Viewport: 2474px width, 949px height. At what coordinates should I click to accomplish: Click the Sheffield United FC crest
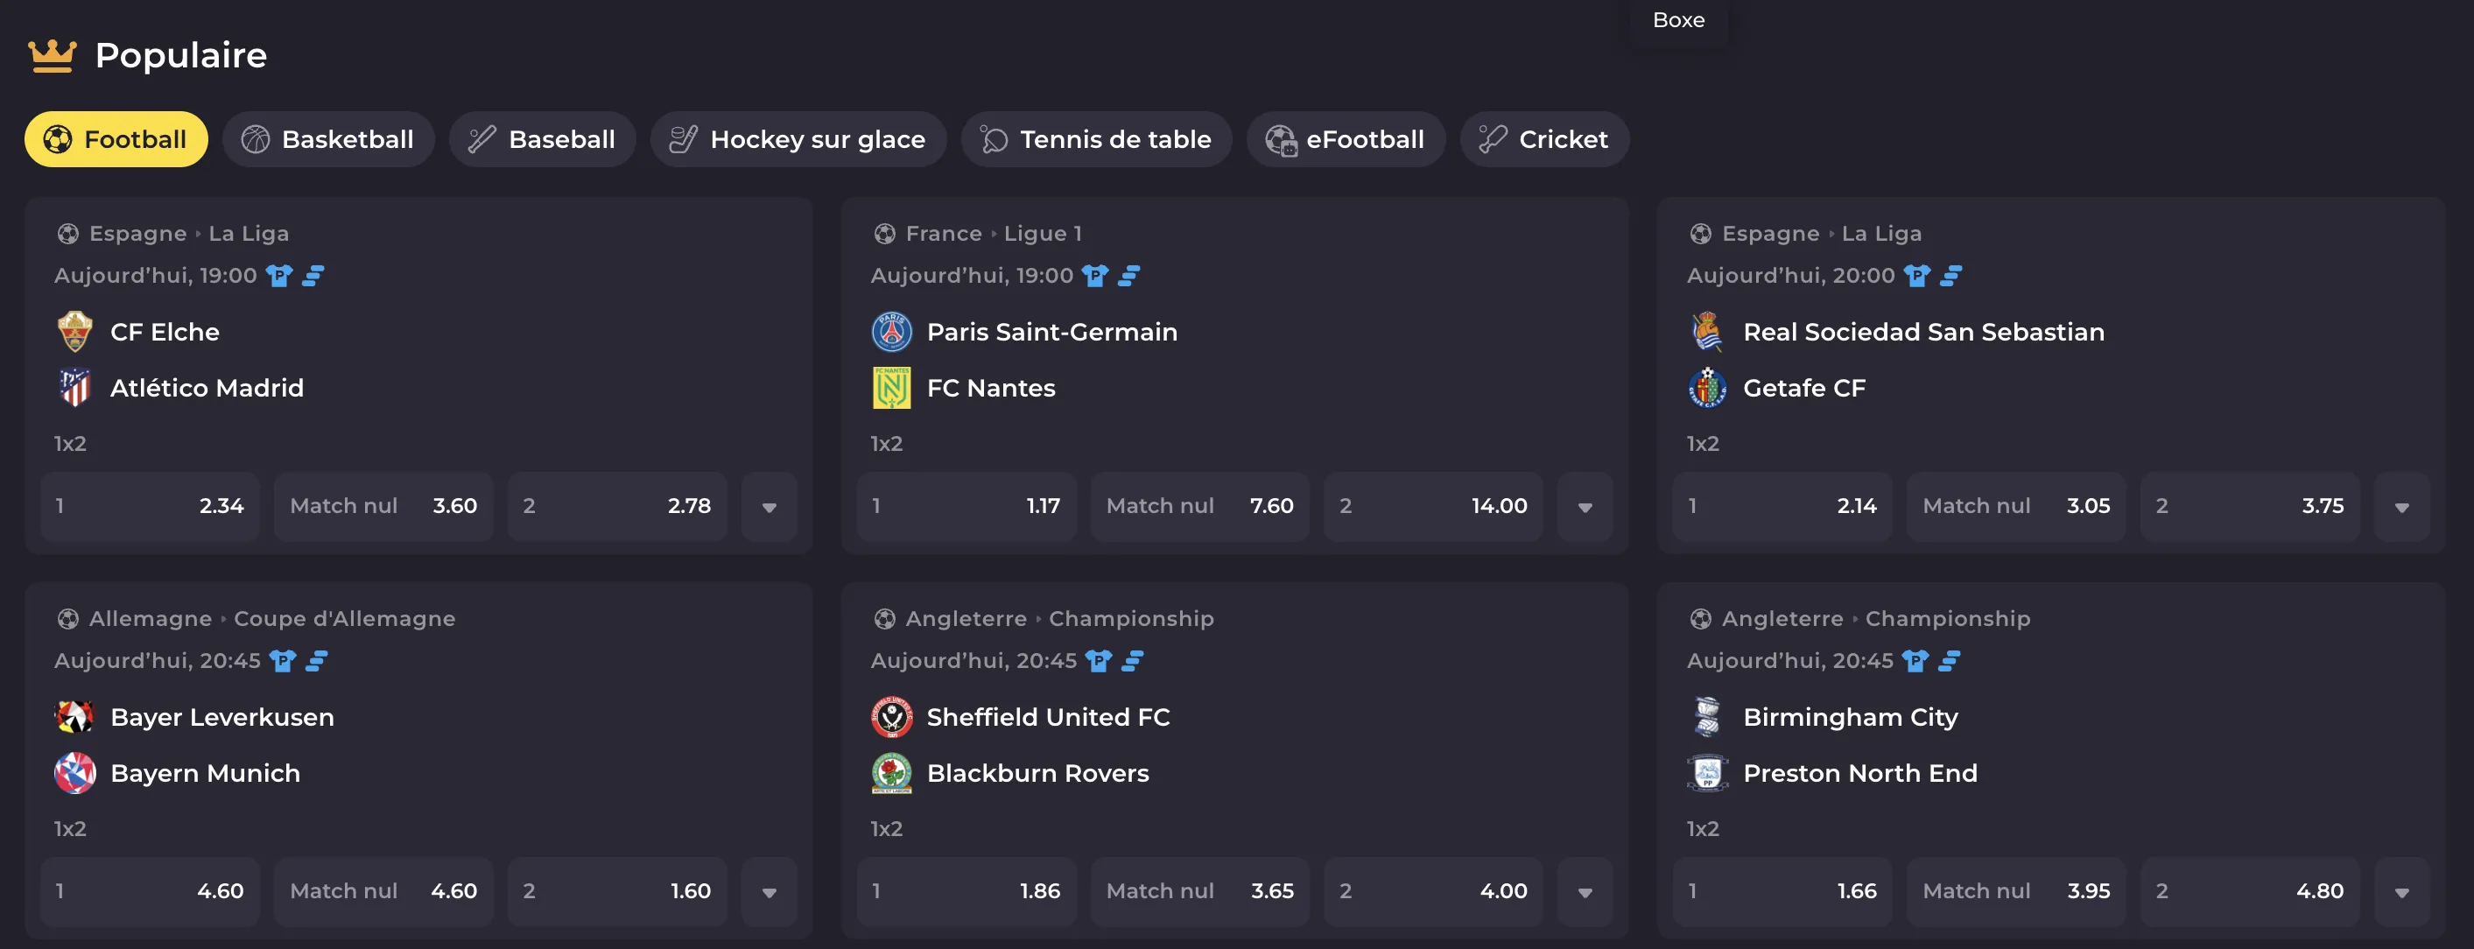tap(891, 718)
